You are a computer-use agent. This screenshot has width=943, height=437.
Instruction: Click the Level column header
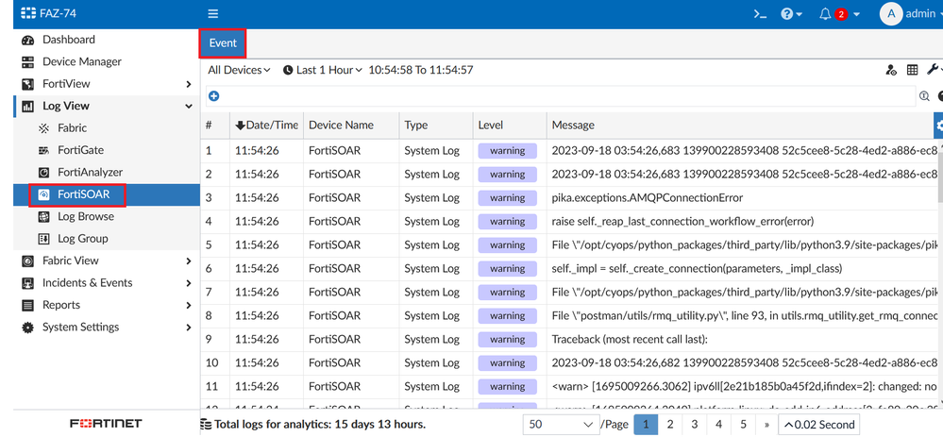coord(510,125)
